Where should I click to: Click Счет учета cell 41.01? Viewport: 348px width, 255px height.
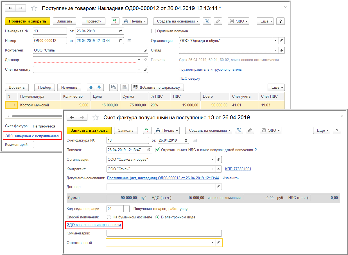[244, 105]
